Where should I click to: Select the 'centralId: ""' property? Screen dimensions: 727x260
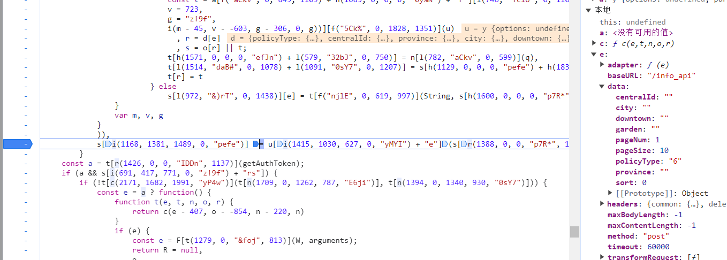pos(644,97)
